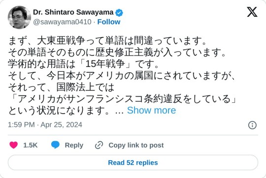Open the @sawayama0410 handle
Viewport: 266px width, 178px height.
(x=62, y=22)
